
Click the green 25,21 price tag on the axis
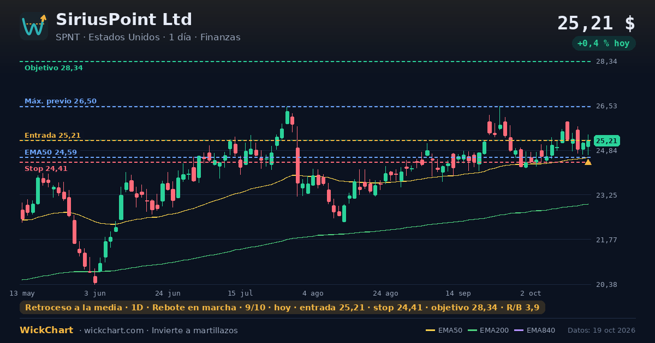pos(606,140)
